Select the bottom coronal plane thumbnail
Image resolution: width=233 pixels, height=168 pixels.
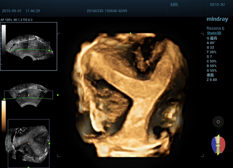(x=28, y=143)
